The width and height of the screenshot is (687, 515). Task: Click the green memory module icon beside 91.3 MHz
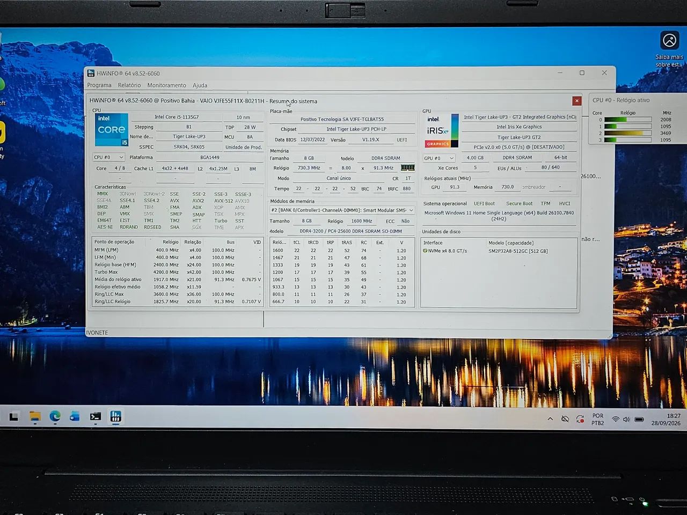point(407,168)
